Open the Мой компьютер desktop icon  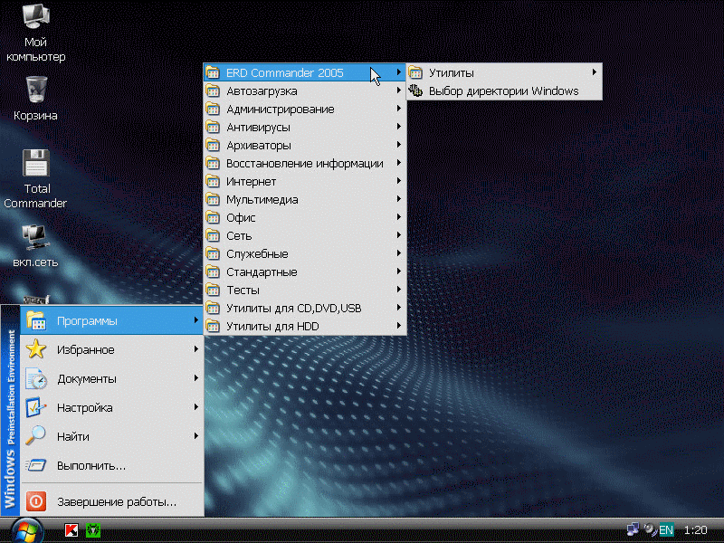pyautogui.click(x=35, y=16)
